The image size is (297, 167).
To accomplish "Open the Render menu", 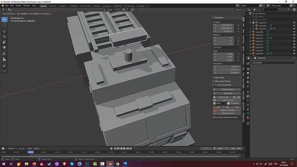I will coord(19,6).
